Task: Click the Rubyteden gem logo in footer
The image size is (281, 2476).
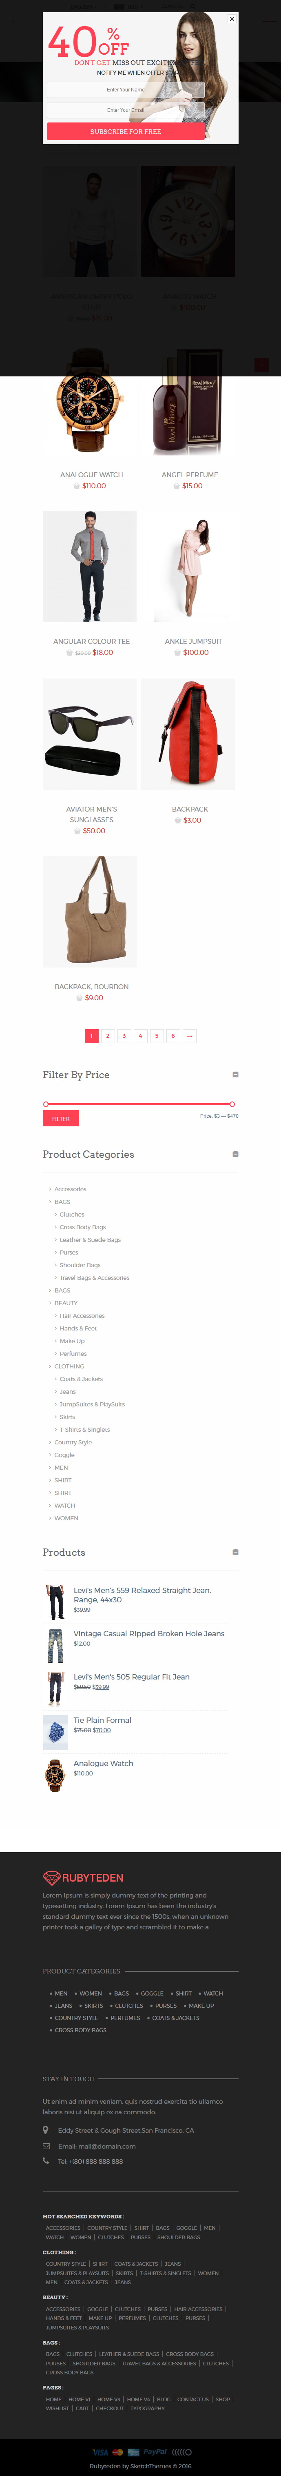Action: (52, 1878)
